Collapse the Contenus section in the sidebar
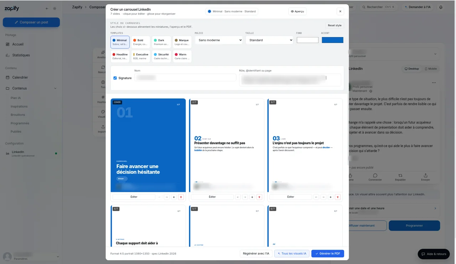 55,88
